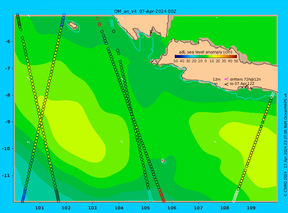Click the 'to 07 Apr 12Z' legend text
Viewport: 288px width, 213px height.
[243, 84]
